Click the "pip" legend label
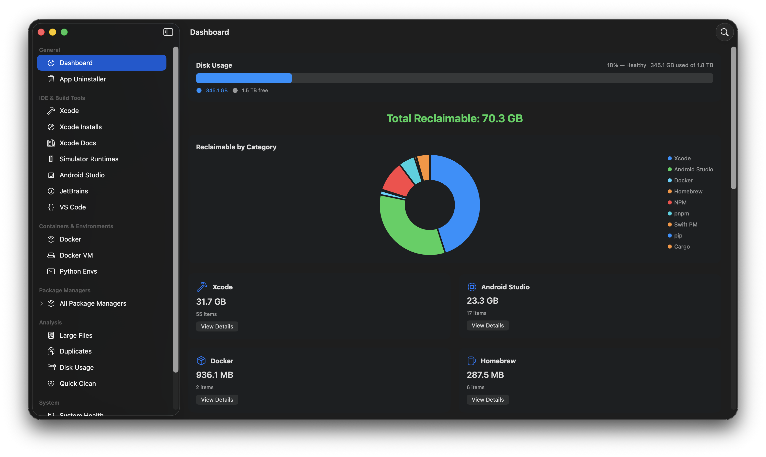Viewport: 766px width, 457px height. click(x=678, y=236)
